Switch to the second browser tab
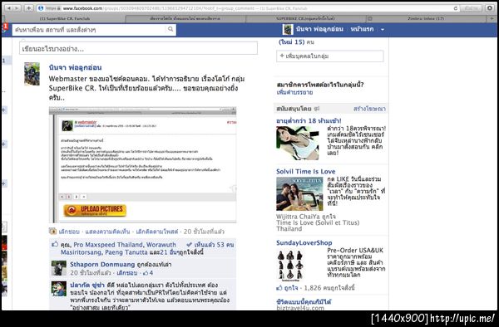Image resolution: width=499 pixels, height=327 pixels. [x=185, y=19]
